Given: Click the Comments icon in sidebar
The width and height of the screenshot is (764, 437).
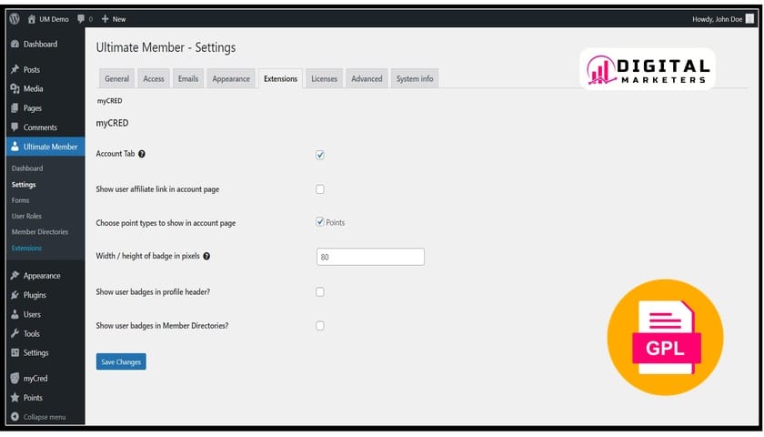Looking at the screenshot, I should coord(15,127).
